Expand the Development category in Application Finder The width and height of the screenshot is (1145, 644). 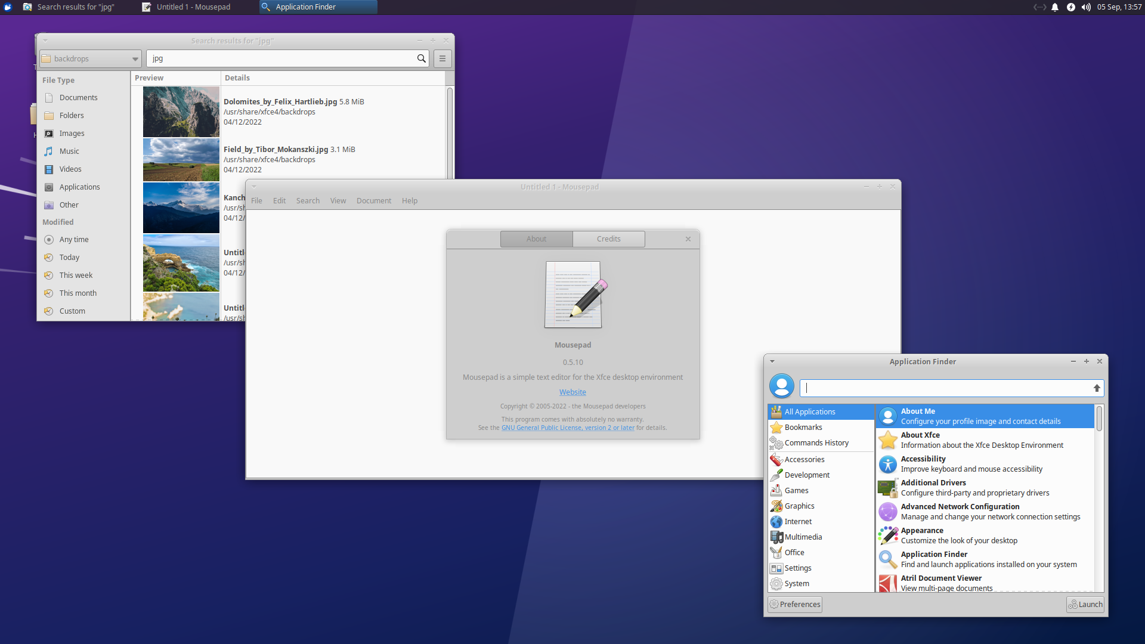point(807,474)
